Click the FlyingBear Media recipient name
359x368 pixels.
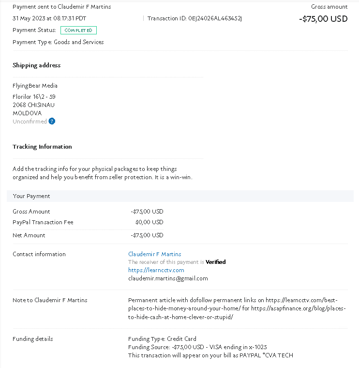point(35,86)
